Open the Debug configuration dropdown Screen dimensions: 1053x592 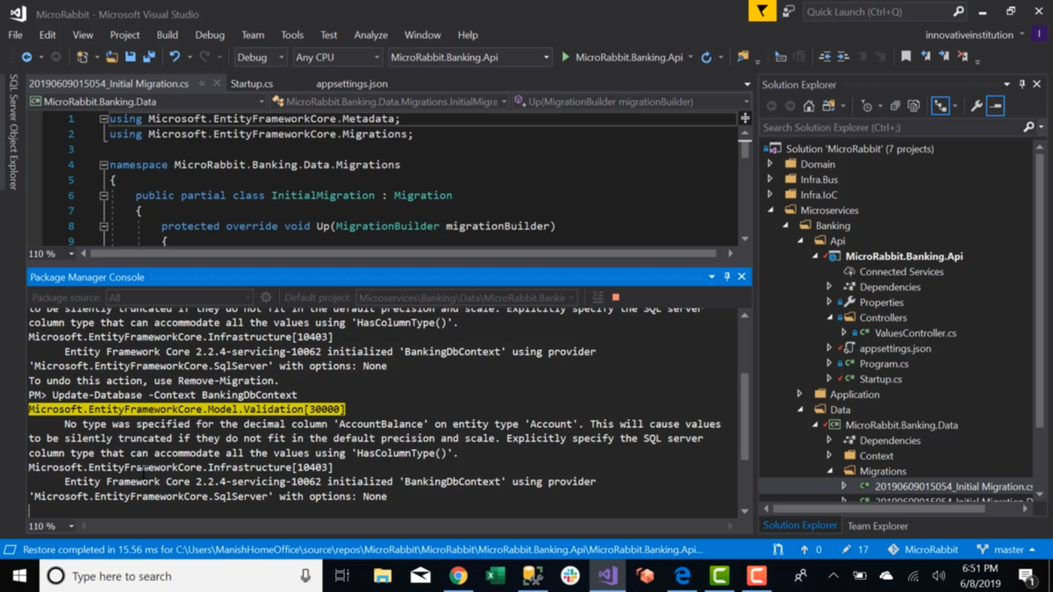(260, 57)
